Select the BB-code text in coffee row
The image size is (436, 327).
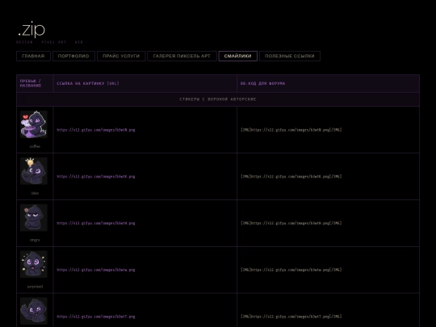(291, 130)
